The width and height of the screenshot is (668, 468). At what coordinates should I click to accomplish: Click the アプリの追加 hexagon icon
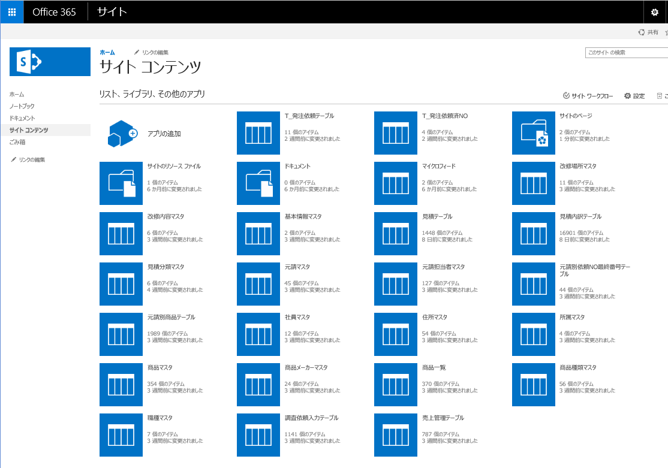(121, 133)
